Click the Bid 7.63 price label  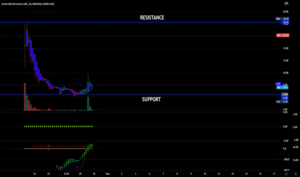click(x=282, y=87)
